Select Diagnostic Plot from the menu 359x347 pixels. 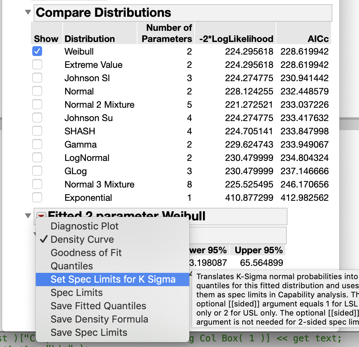[x=84, y=226]
